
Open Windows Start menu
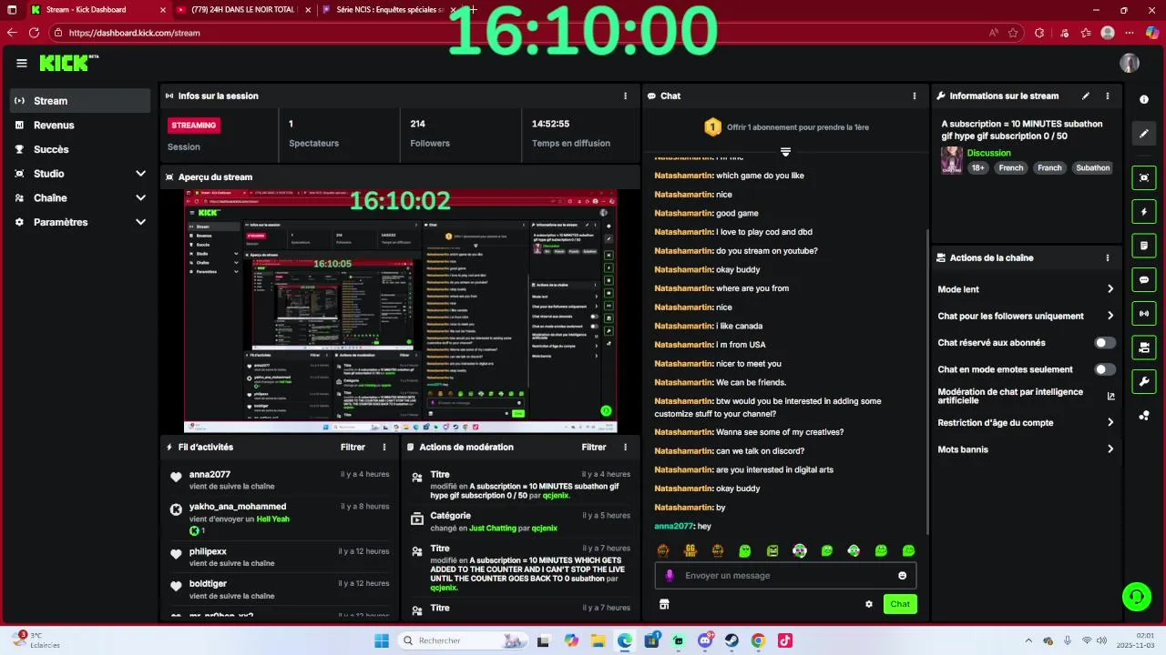381,640
